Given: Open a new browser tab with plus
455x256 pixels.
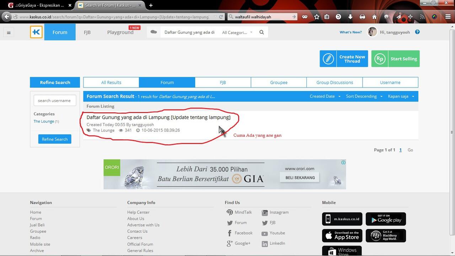Looking at the screenshot, I should 151,5.
